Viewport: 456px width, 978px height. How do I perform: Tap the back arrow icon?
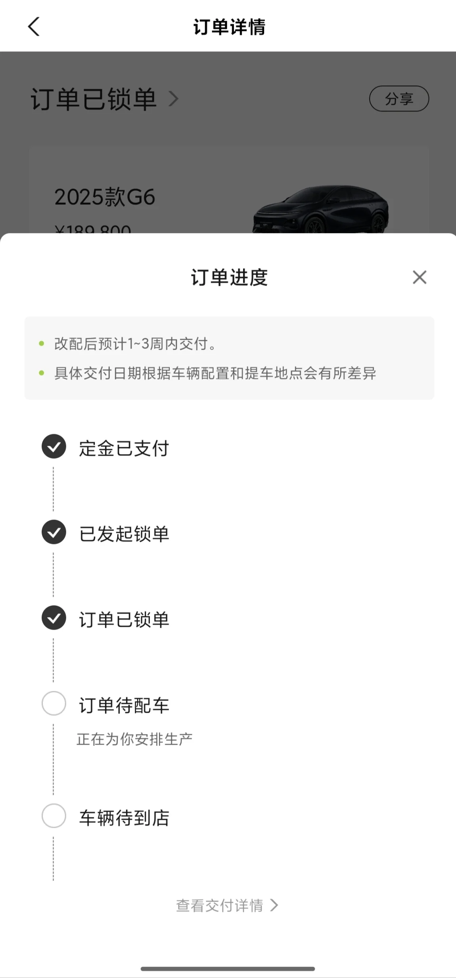click(34, 27)
